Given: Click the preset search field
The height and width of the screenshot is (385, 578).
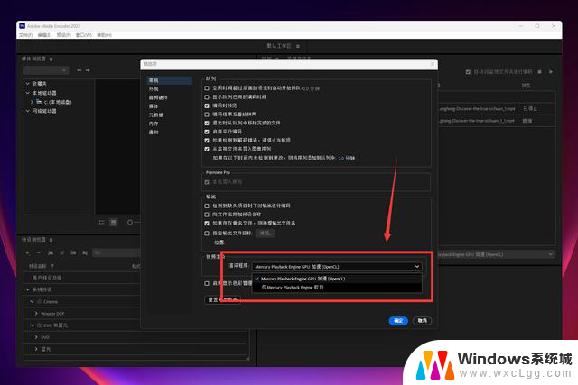Looking at the screenshot, I should [117, 252].
